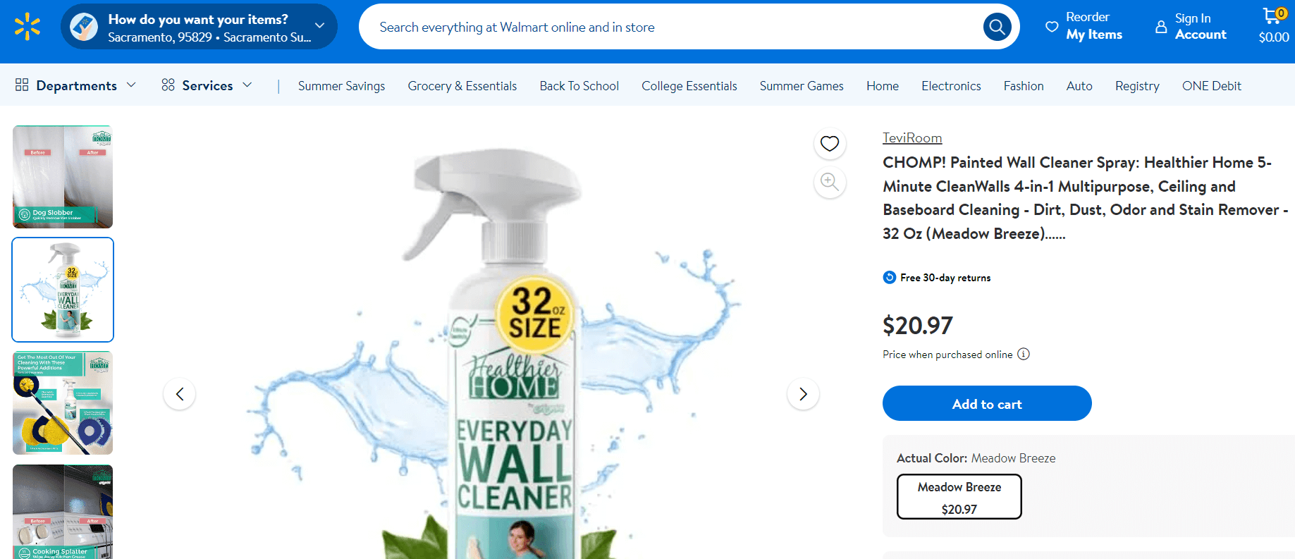Click the image zoom magnifier icon
Screen dimensions: 1295x559
click(830, 183)
